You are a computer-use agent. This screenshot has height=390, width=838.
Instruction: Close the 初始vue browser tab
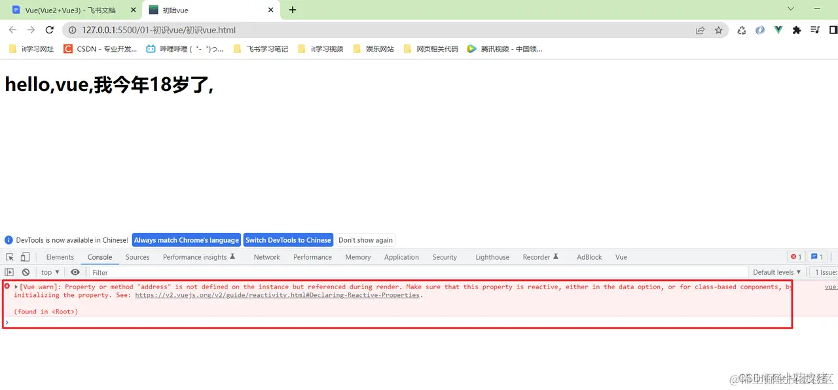point(269,10)
